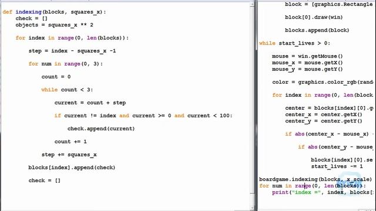Click the 'step = index - squares_x -1' line

72,51
